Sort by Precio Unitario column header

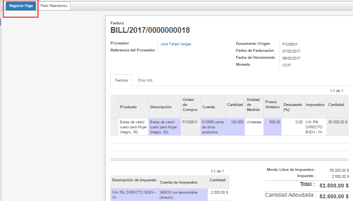(x=272, y=104)
